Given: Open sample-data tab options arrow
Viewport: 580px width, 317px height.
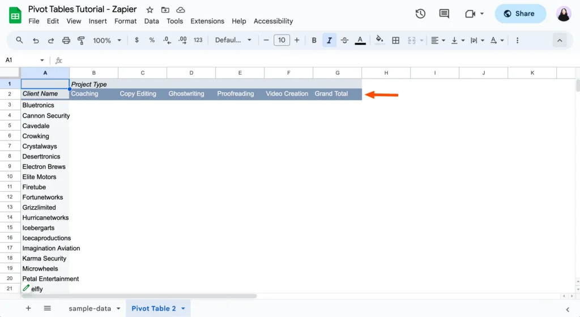Looking at the screenshot, I should click(x=118, y=308).
